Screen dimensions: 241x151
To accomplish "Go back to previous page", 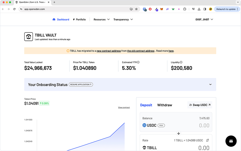I will (x=3, y=9).
